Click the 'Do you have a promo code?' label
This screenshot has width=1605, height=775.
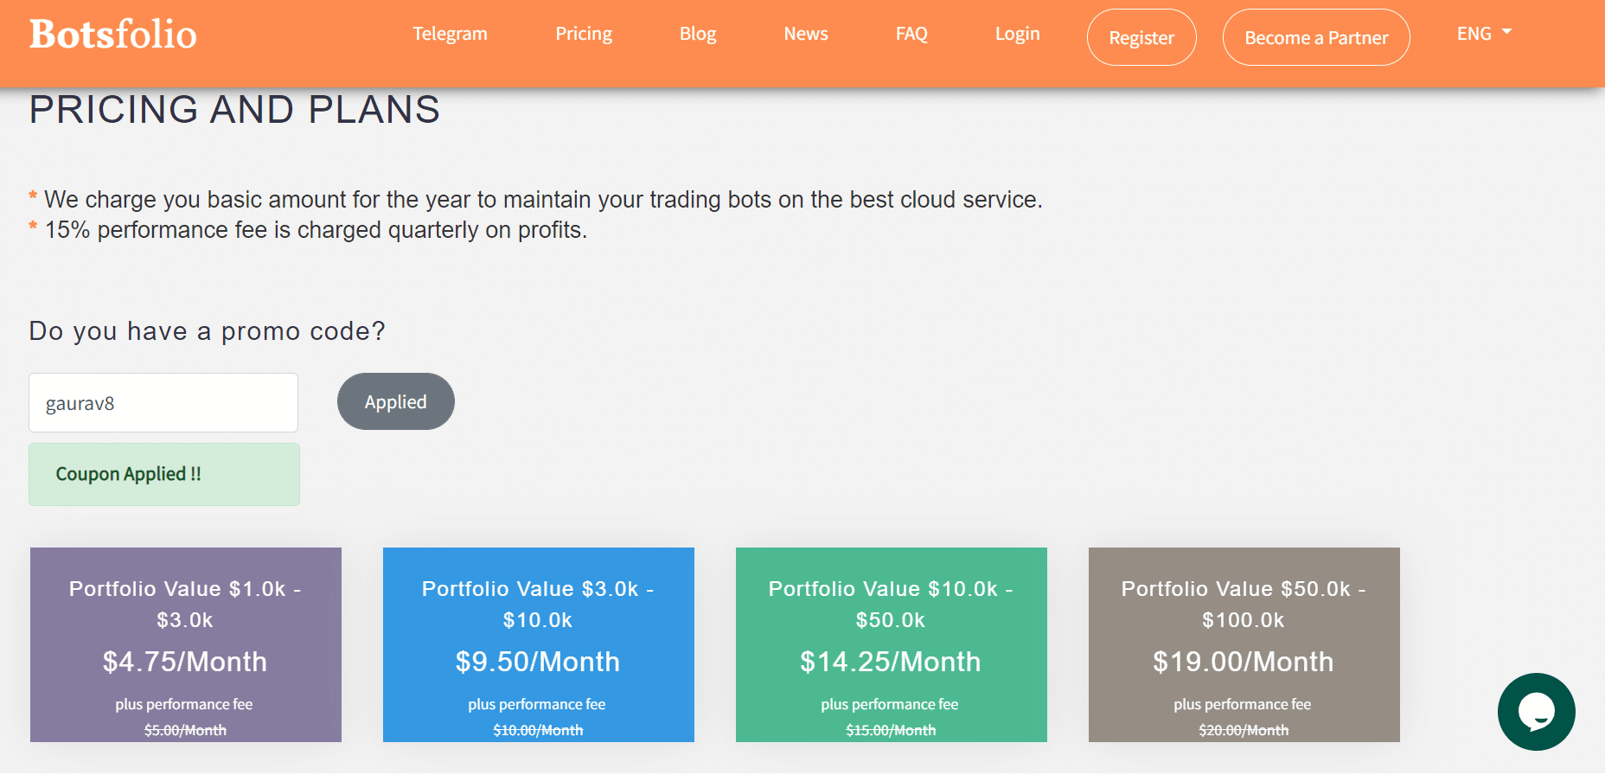208,331
